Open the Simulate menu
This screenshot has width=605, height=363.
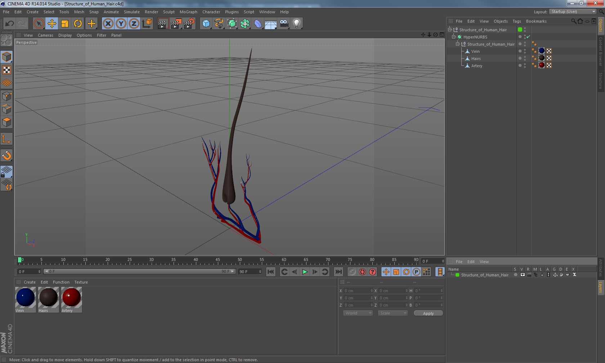click(132, 12)
